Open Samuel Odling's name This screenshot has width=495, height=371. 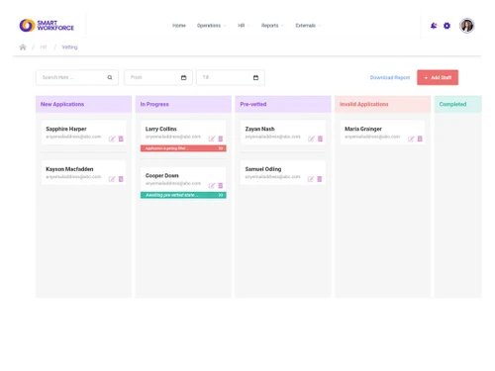coord(263,169)
